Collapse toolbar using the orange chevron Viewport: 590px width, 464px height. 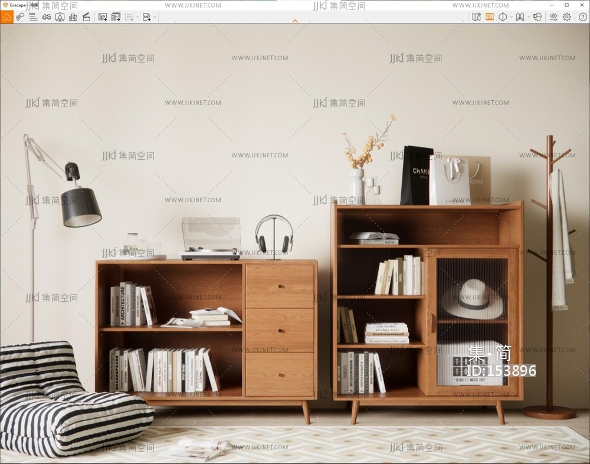pos(295,21)
